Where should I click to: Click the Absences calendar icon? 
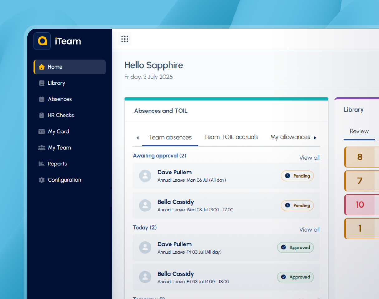tap(41, 99)
